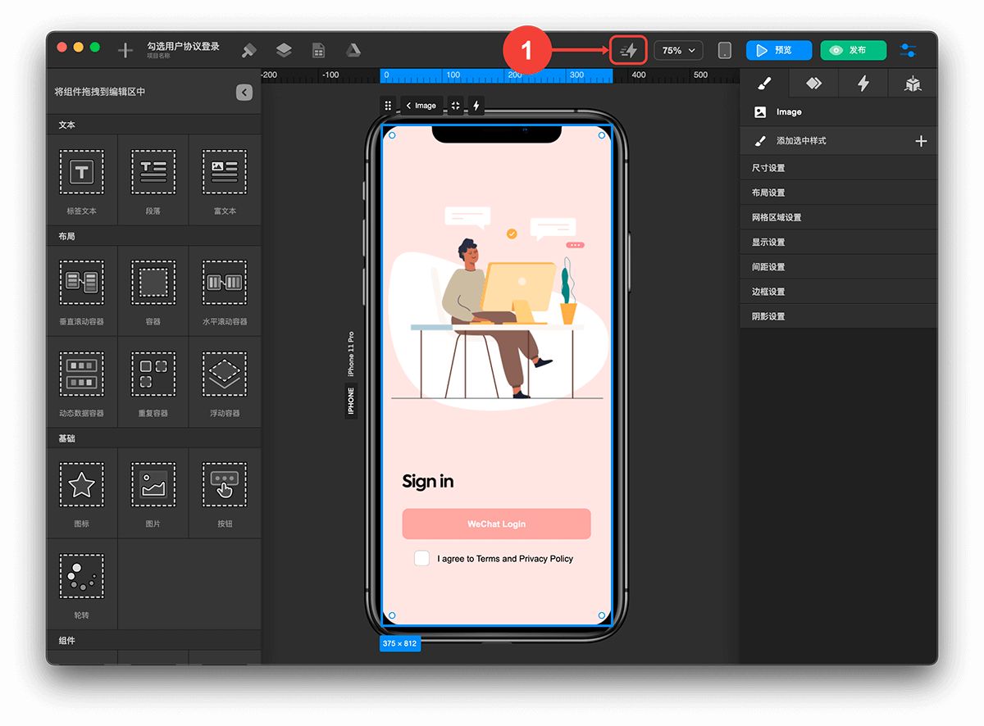Select the 垂直滚动容器 vertical scroll container

(x=82, y=291)
